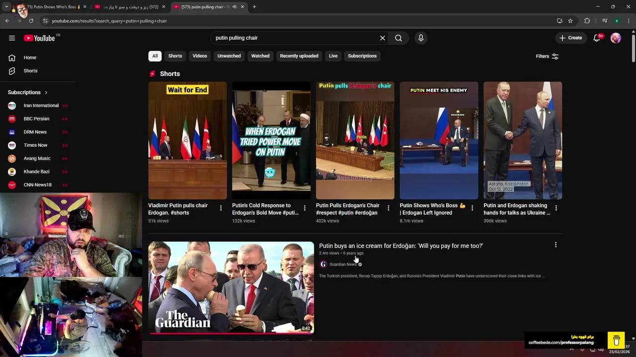
Task: Open Guardian News channel name link
Action: pos(343,264)
